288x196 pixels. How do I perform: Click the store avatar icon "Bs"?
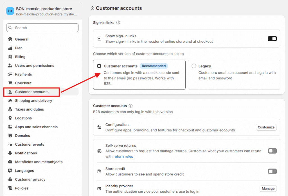(10, 11)
